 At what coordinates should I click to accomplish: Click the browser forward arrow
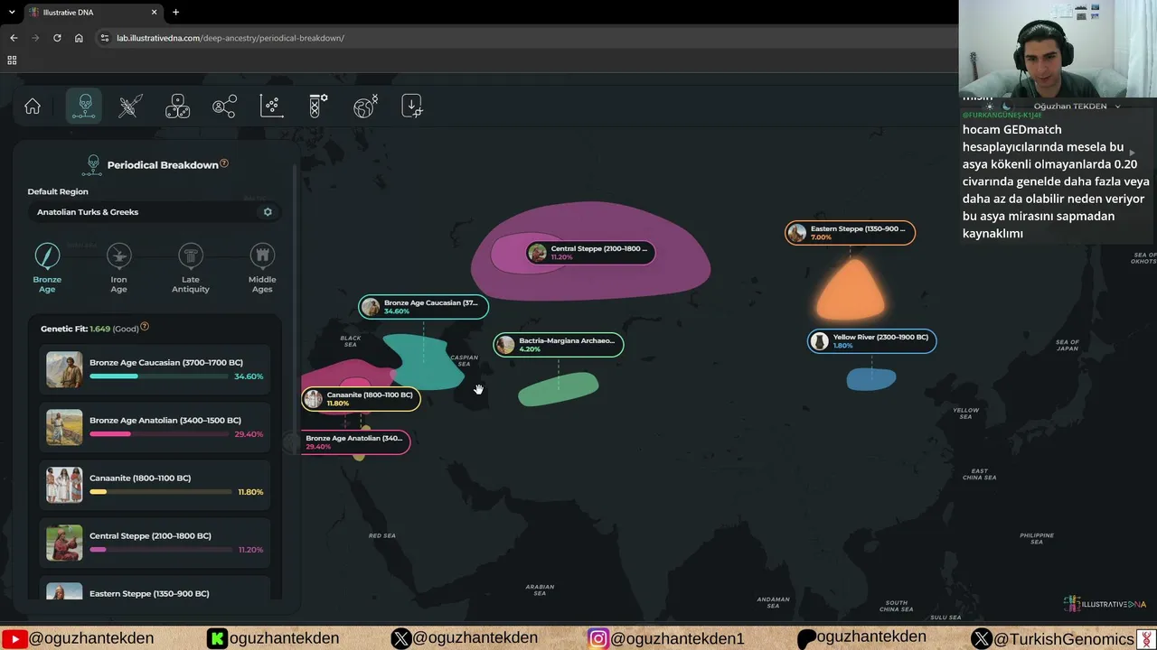[x=35, y=38]
